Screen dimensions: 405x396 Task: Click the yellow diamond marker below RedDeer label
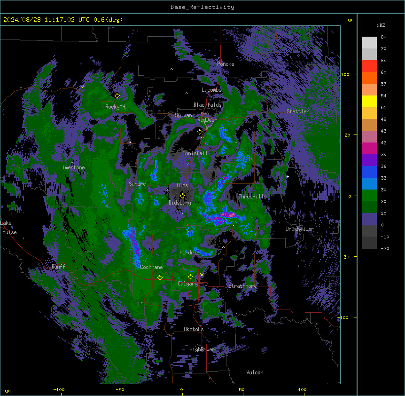pyautogui.click(x=200, y=132)
